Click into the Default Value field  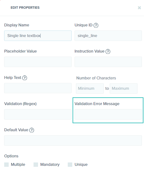[x=73, y=140]
